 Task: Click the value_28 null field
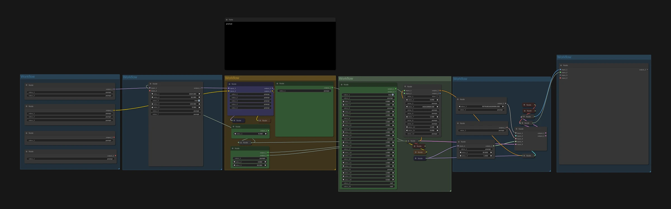(368, 186)
